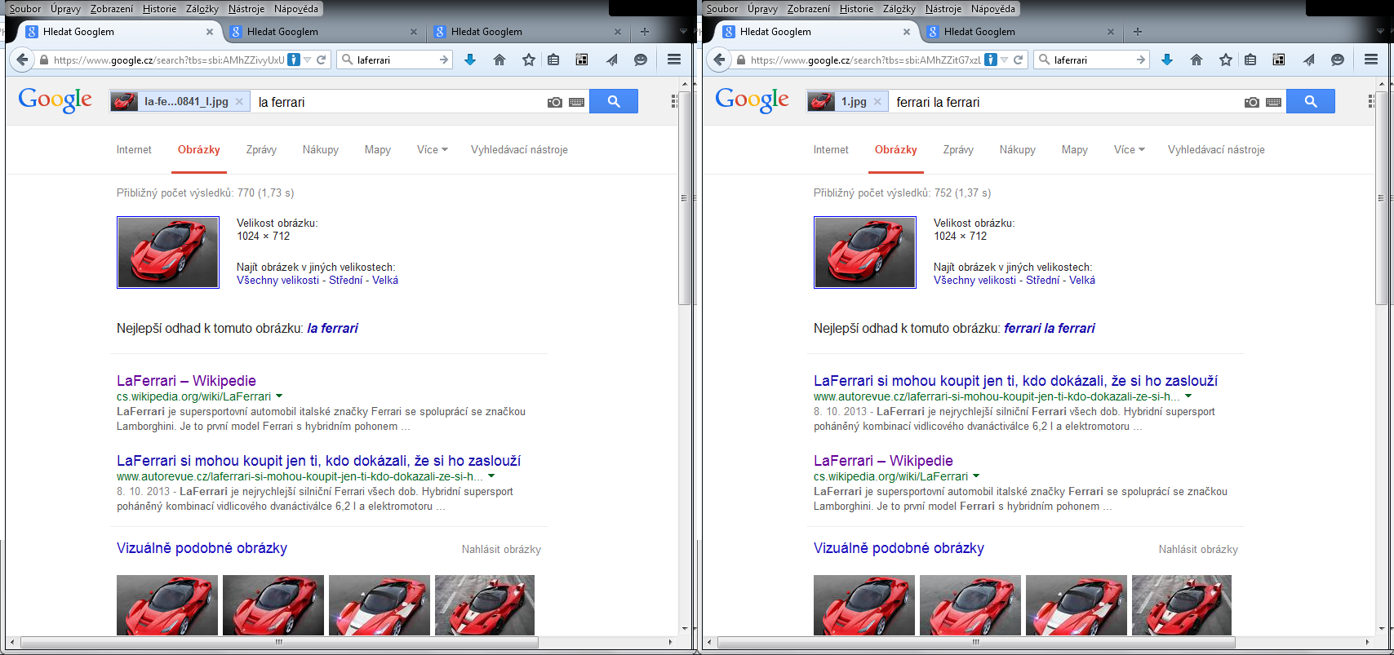Open on-screen keyboard icon in left Google search box

tap(577, 102)
